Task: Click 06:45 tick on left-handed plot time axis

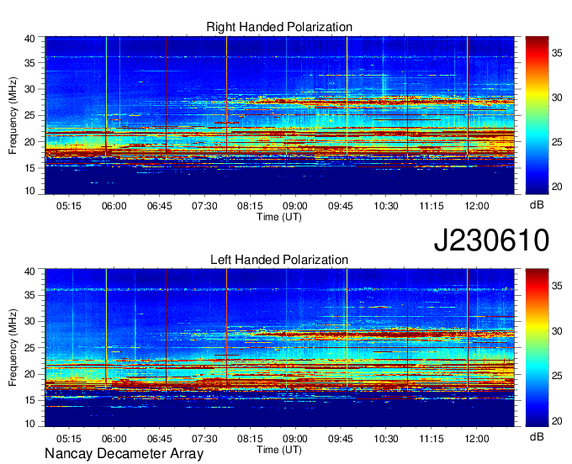Action: pyautogui.click(x=160, y=438)
